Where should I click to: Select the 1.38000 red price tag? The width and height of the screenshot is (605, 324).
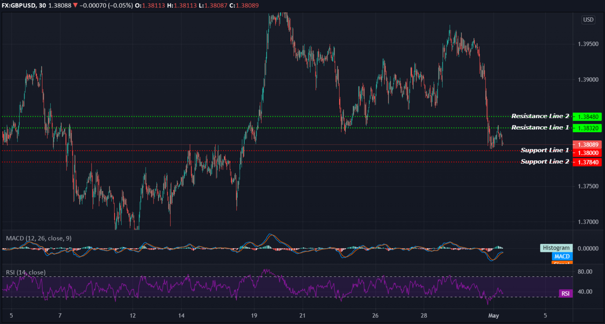tap(587, 153)
